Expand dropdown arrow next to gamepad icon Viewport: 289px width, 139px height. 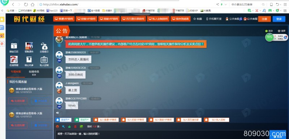[273, 11]
